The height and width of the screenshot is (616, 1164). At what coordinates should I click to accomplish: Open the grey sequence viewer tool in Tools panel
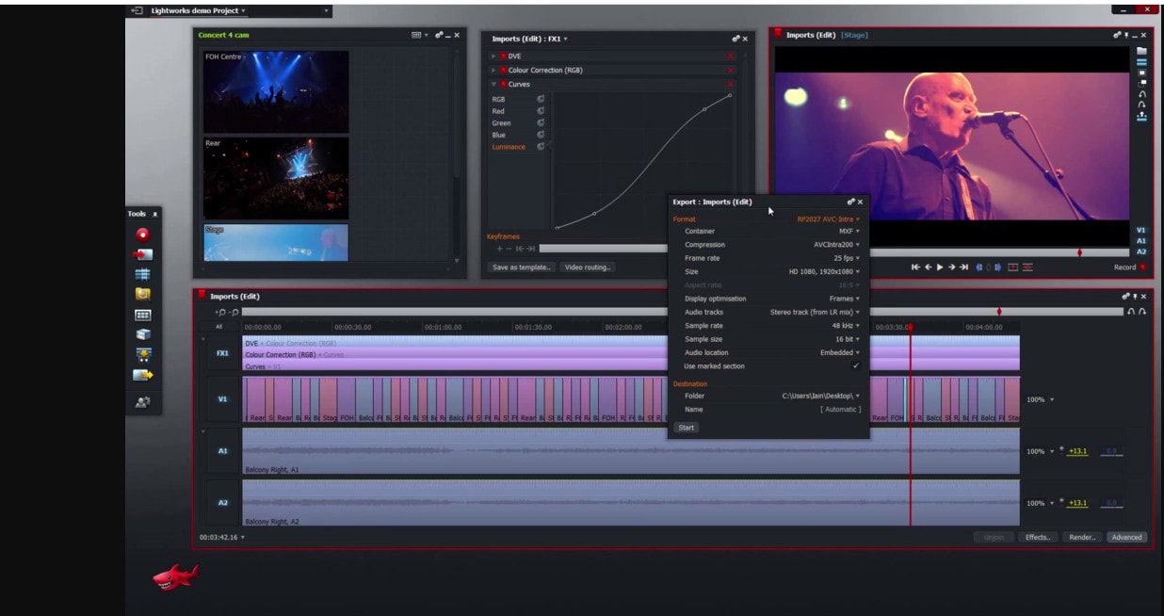pyautogui.click(x=142, y=315)
